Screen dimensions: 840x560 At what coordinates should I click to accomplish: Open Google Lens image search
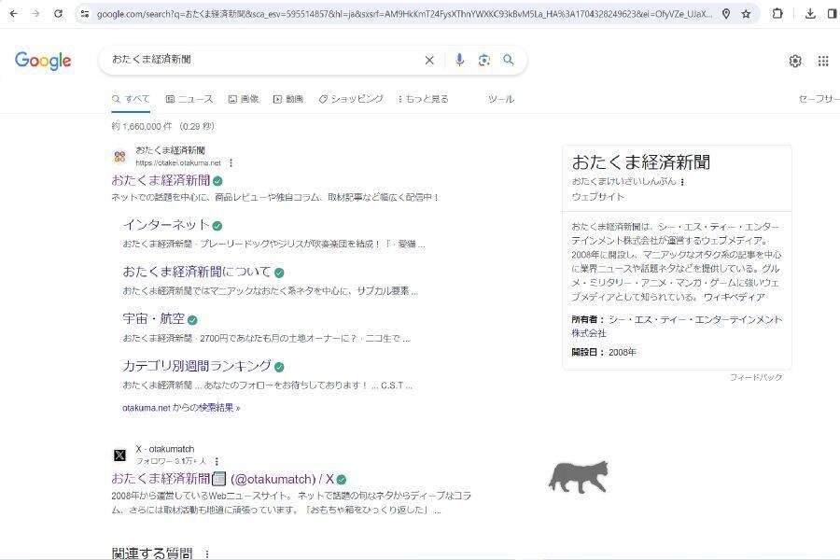pyautogui.click(x=484, y=60)
